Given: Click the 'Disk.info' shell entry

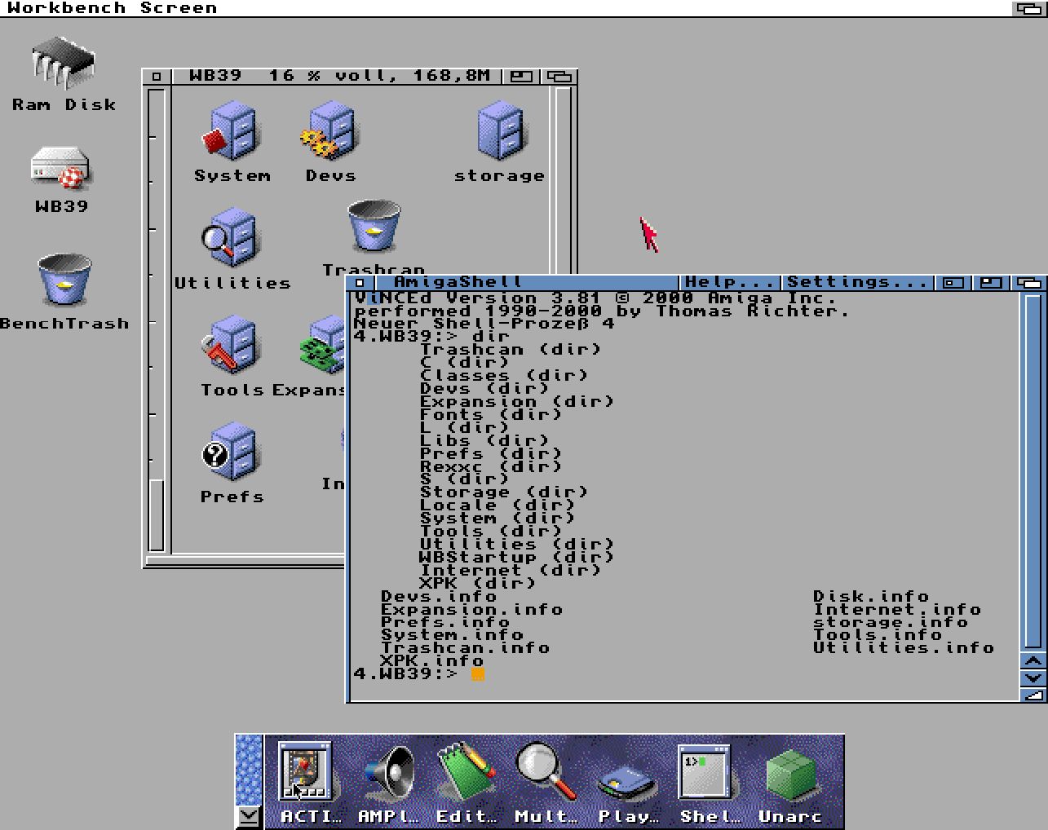Looking at the screenshot, I should coord(872,597).
